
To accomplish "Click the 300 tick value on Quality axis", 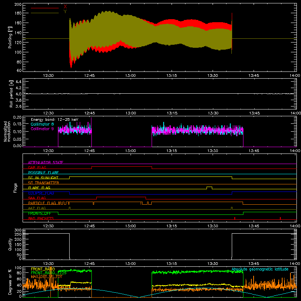I will pyautogui.click(x=18, y=230).
